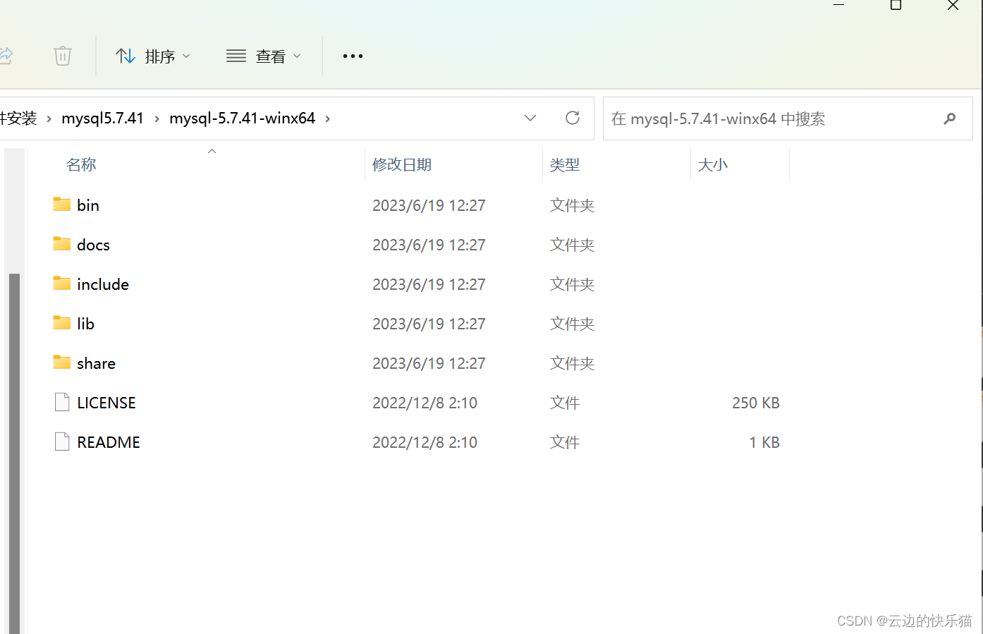Open the bin folder icon
This screenshot has width=983, height=634.
[61, 205]
